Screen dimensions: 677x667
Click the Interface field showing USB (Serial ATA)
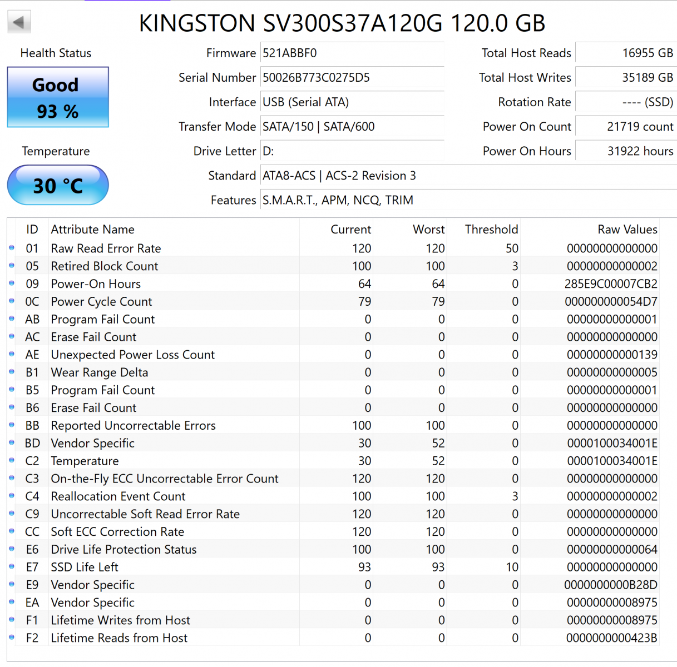click(x=352, y=102)
